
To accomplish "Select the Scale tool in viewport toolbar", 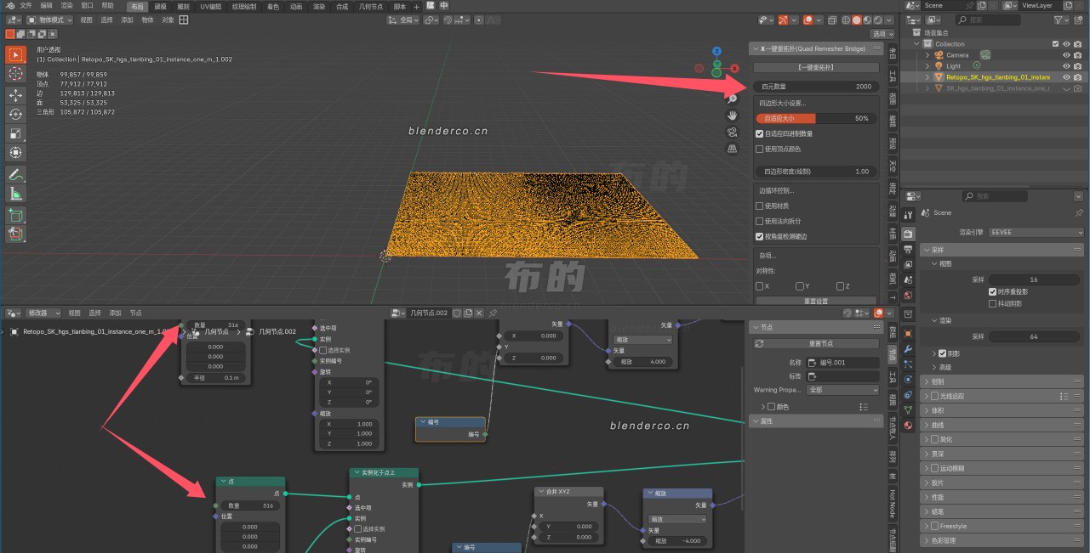I will 16,133.
